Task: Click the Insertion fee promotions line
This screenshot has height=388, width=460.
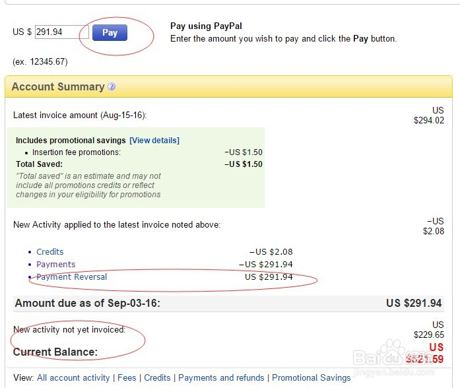Action: (x=77, y=152)
